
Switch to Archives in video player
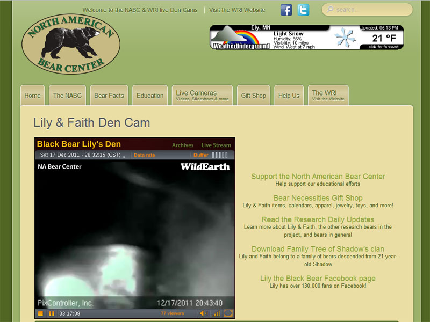pos(183,145)
